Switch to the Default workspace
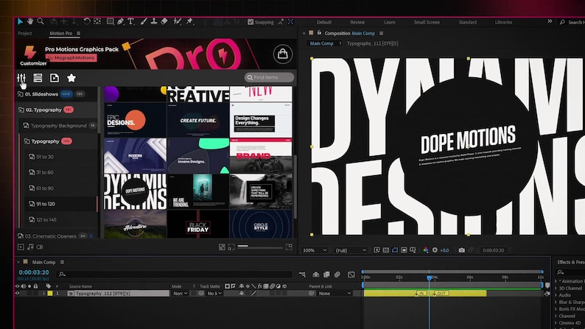Image resolution: width=585 pixels, height=329 pixels. (324, 22)
